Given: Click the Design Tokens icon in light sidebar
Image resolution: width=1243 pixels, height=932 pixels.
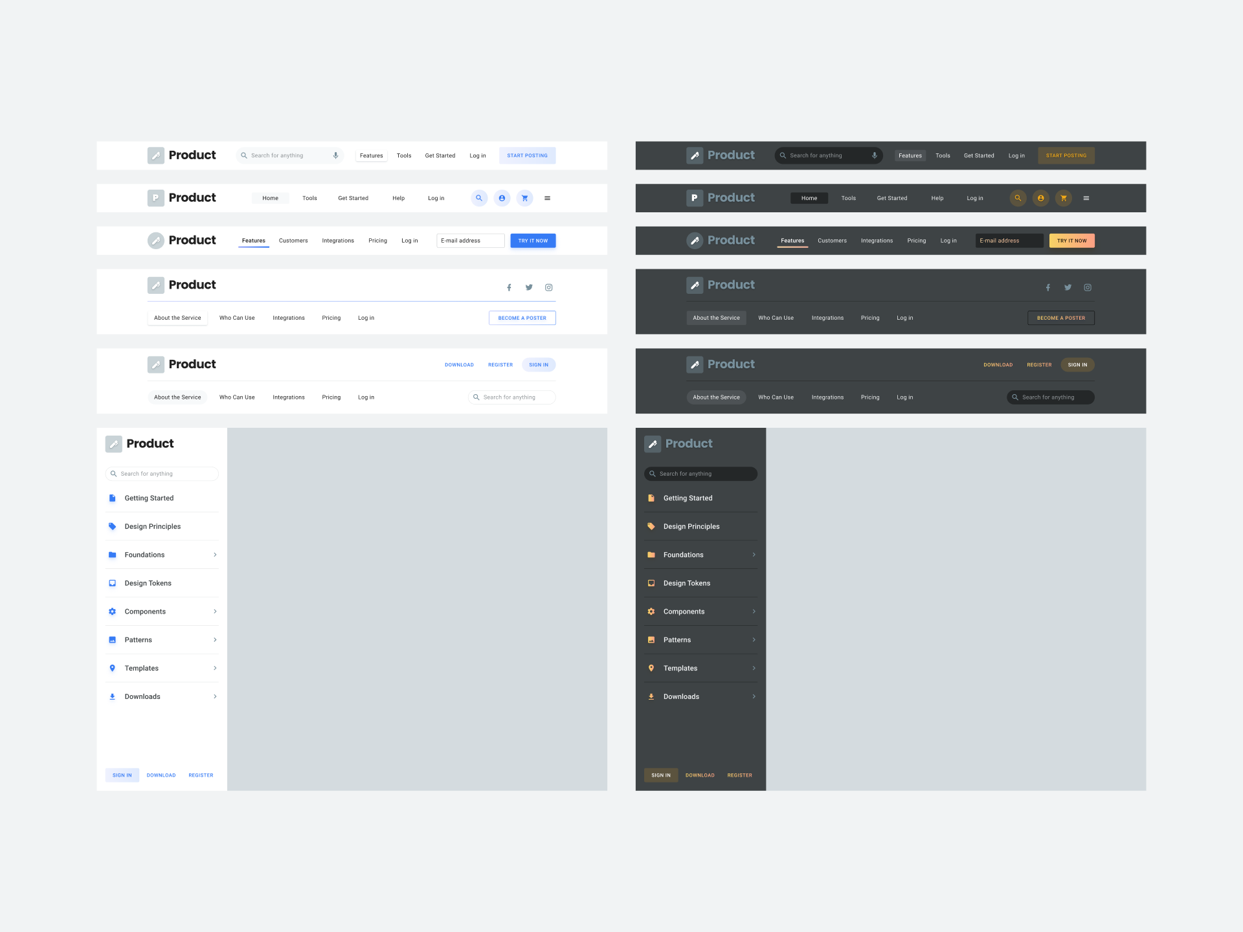Looking at the screenshot, I should pos(112,583).
